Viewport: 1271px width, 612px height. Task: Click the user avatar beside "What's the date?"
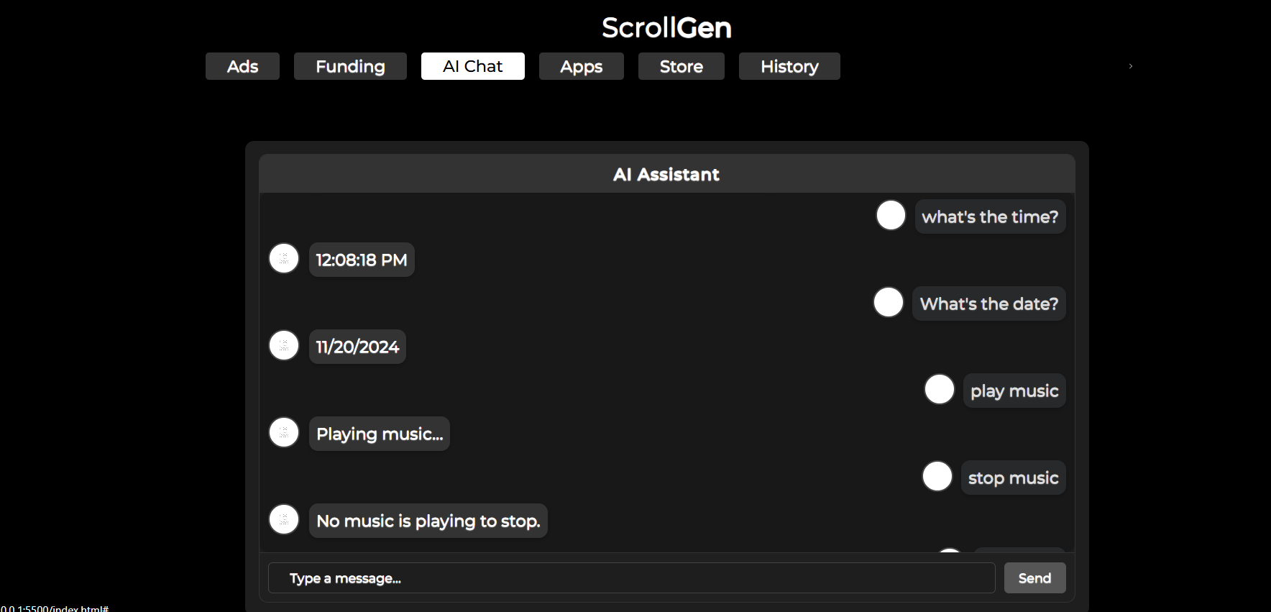889,302
